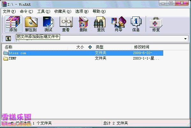The image size is (191, 128).
Task: Launch the 向导 (Wizard) tool
Action: (119, 24)
